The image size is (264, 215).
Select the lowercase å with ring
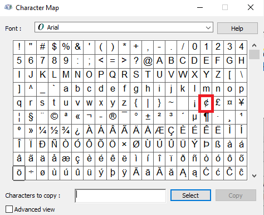pyautogui.click(x=54, y=159)
